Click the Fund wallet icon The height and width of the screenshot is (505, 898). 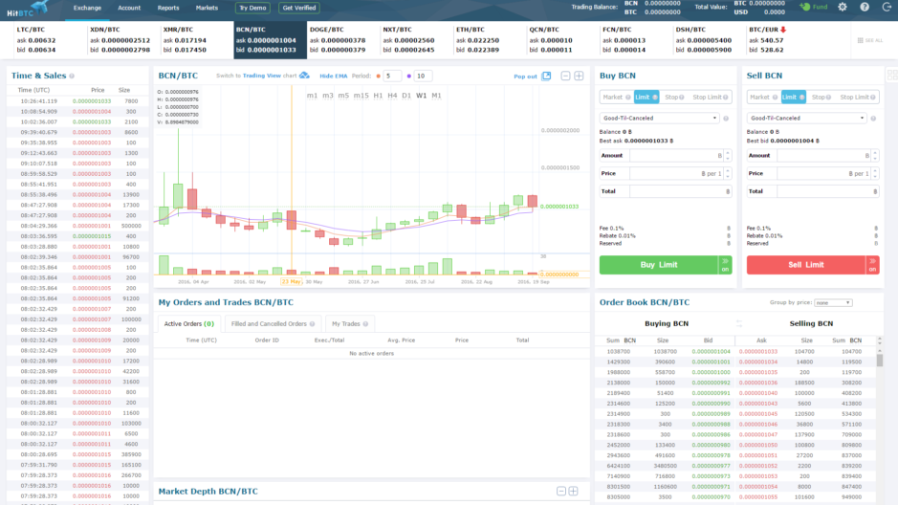pyautogui.click(x=805, y=7)
